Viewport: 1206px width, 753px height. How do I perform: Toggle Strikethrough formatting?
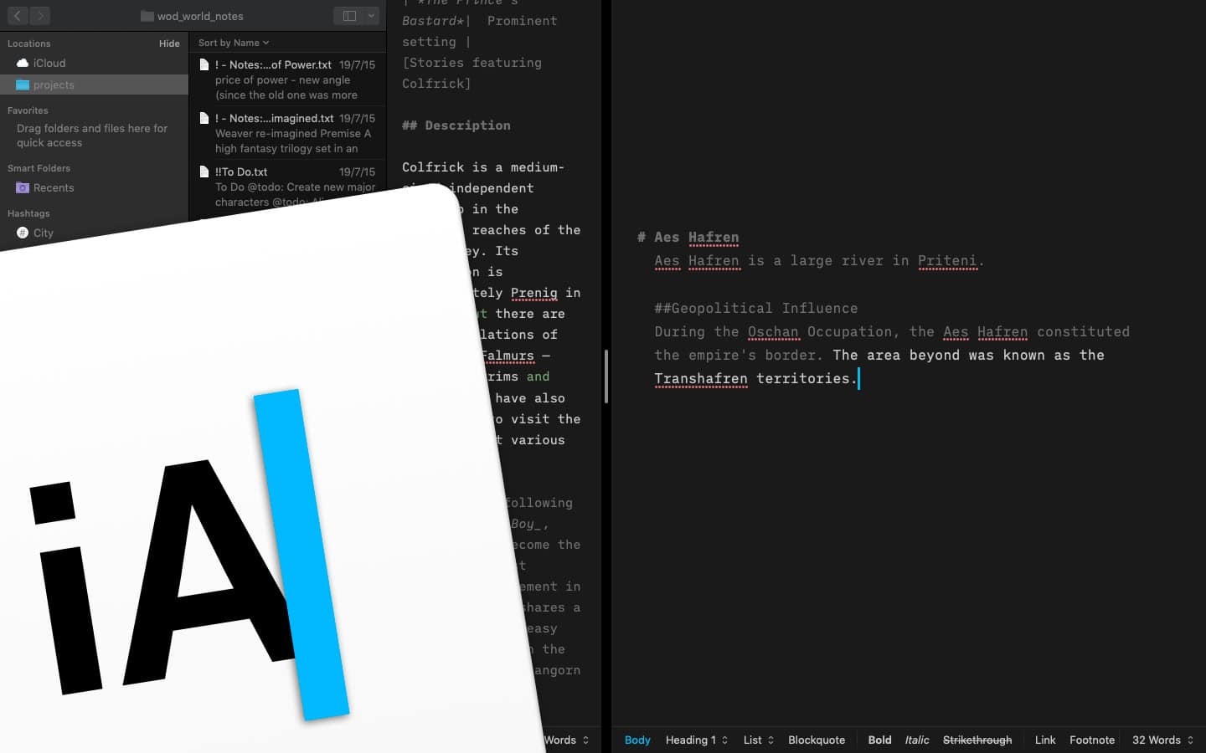[977, 740]
